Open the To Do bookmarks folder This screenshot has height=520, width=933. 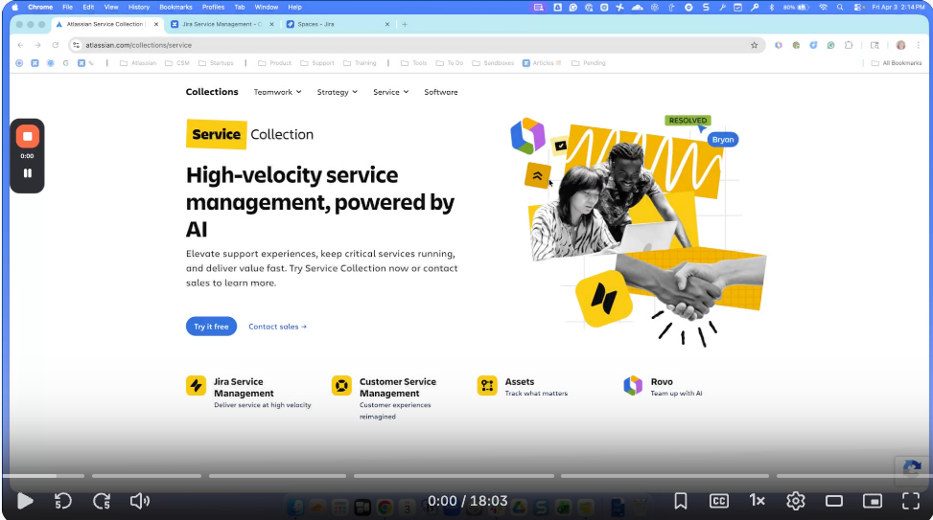[x=450, y=63]
